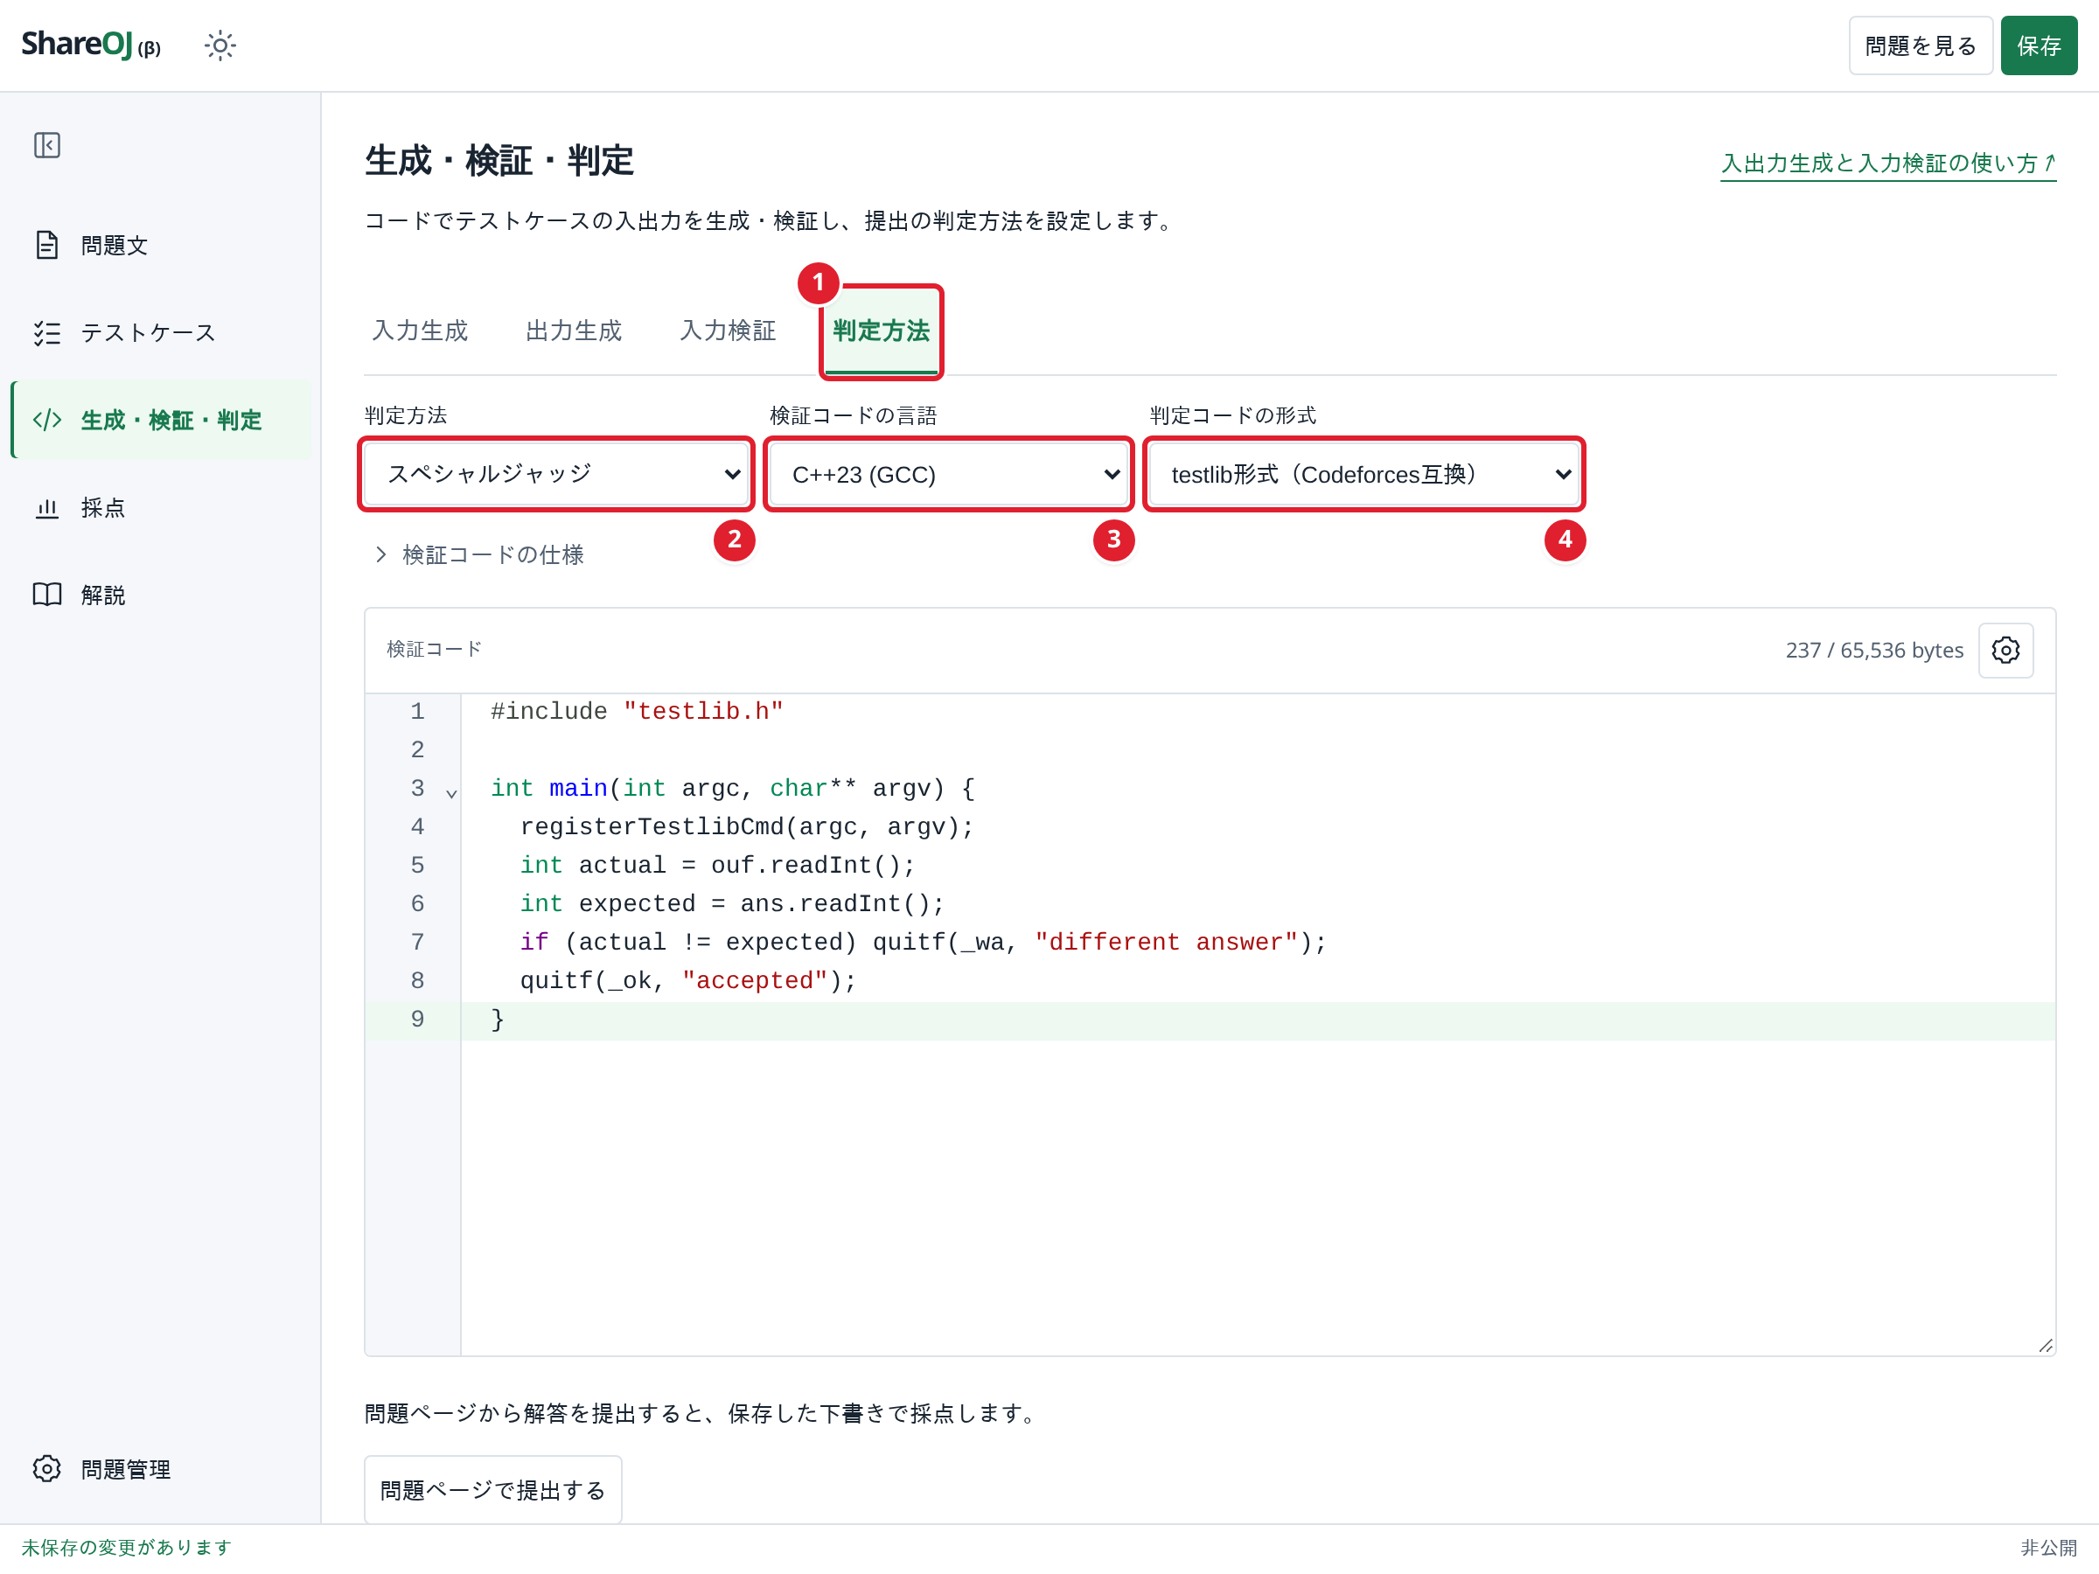The width and height of the screenshot is (2099, 1574).
Task: Collapse the sidebar with the panel icon
Action: pos(46,145)
